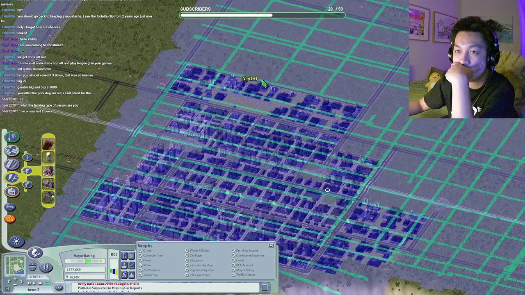Zoom out with the minus button
The height and width of the screenshot is (295, 525).
[15, 284]
